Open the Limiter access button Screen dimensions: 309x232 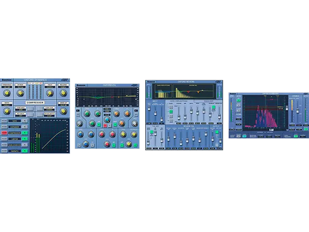pyautogui.click(x=4, y=139)
